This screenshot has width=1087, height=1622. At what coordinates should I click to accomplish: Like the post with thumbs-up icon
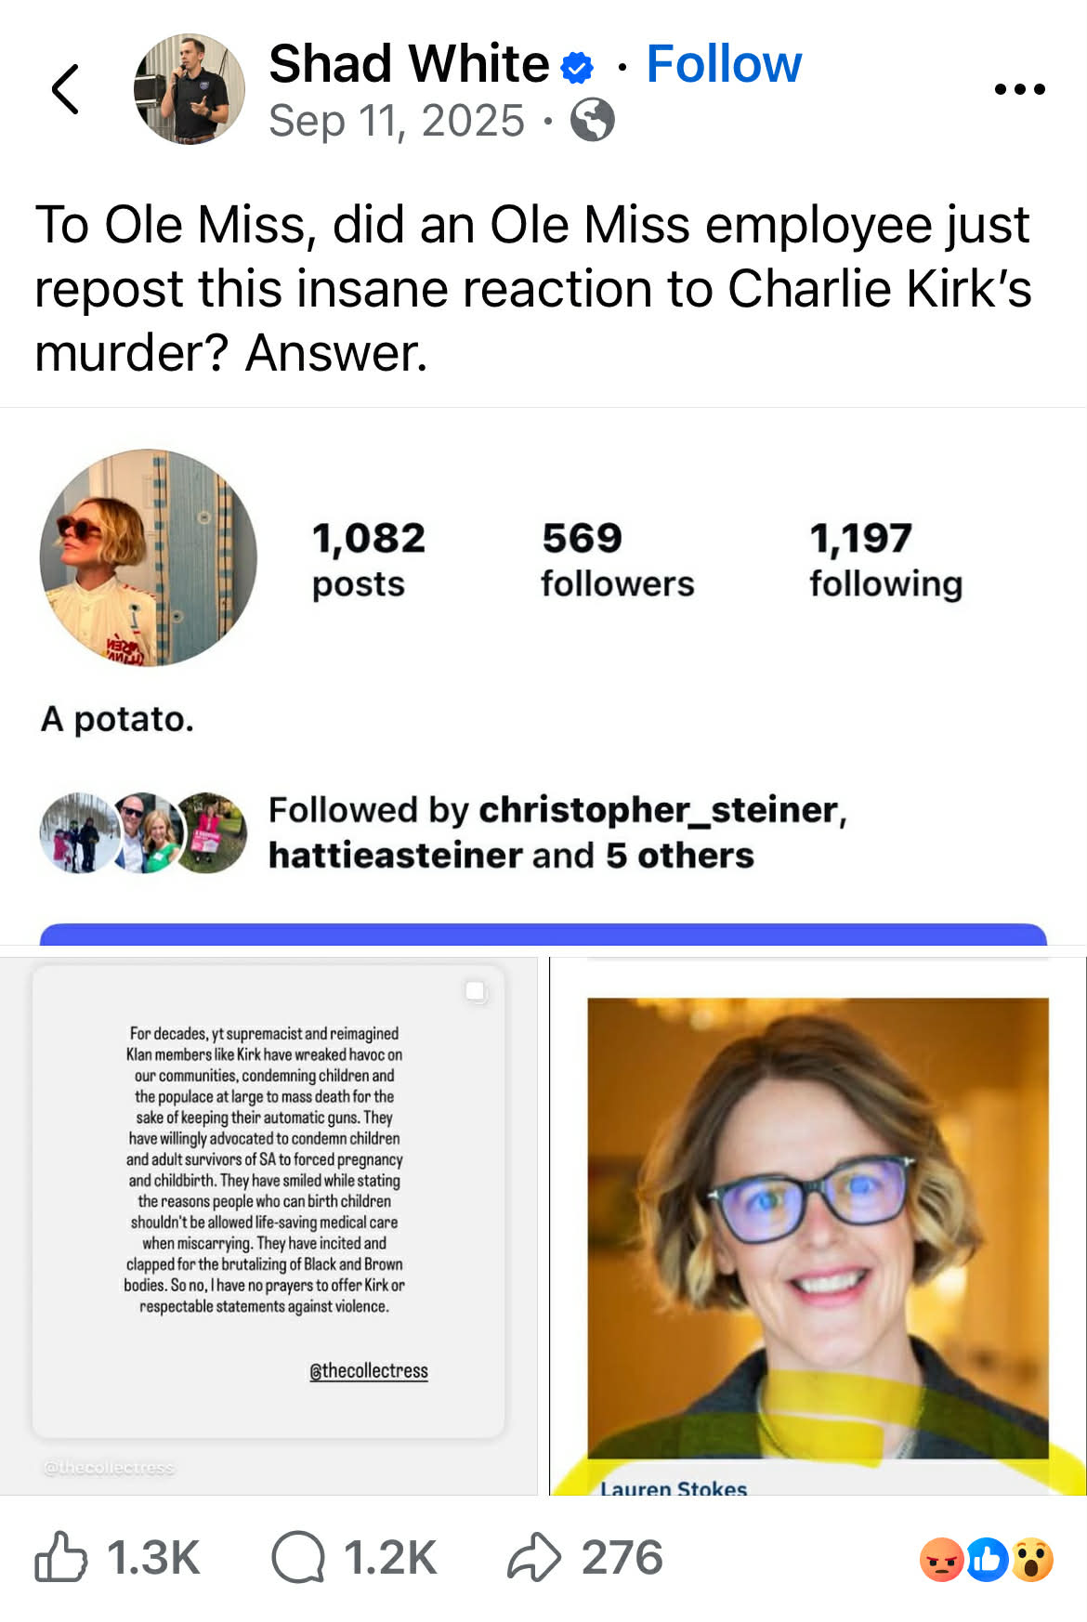(61, 1557)
